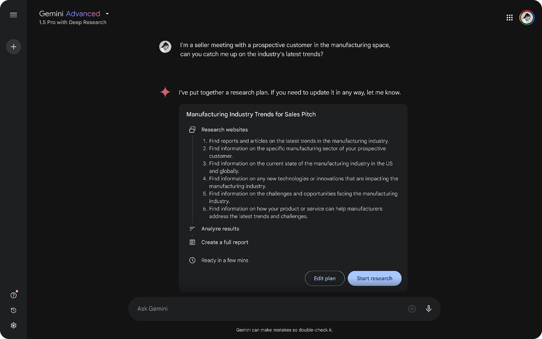Viewport: 542px width, 339px height.
Task: Click the Analyze results step icon
Action: click(x=192, y=228)
